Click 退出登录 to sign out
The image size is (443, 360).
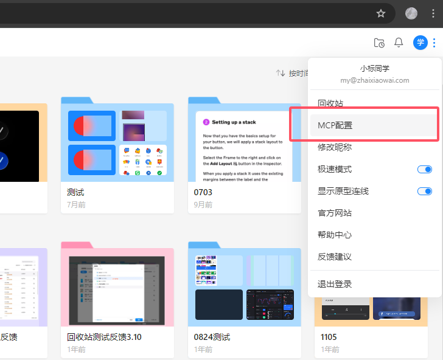click(335, 284)
